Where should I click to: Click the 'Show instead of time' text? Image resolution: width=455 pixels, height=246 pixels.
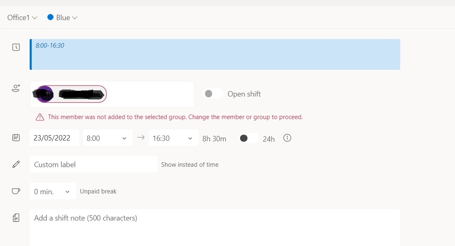point(190,164)
